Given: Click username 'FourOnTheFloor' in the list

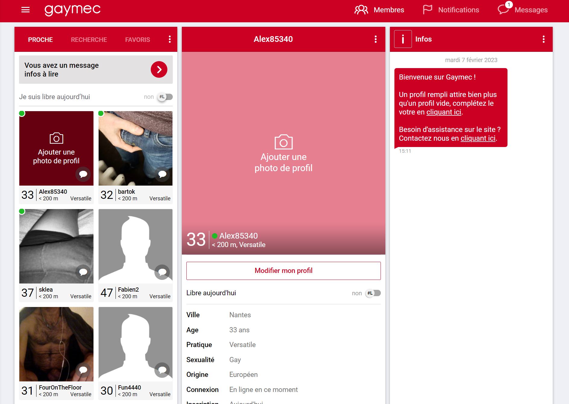Looking at the screenshot, I should tap(60, 387).
